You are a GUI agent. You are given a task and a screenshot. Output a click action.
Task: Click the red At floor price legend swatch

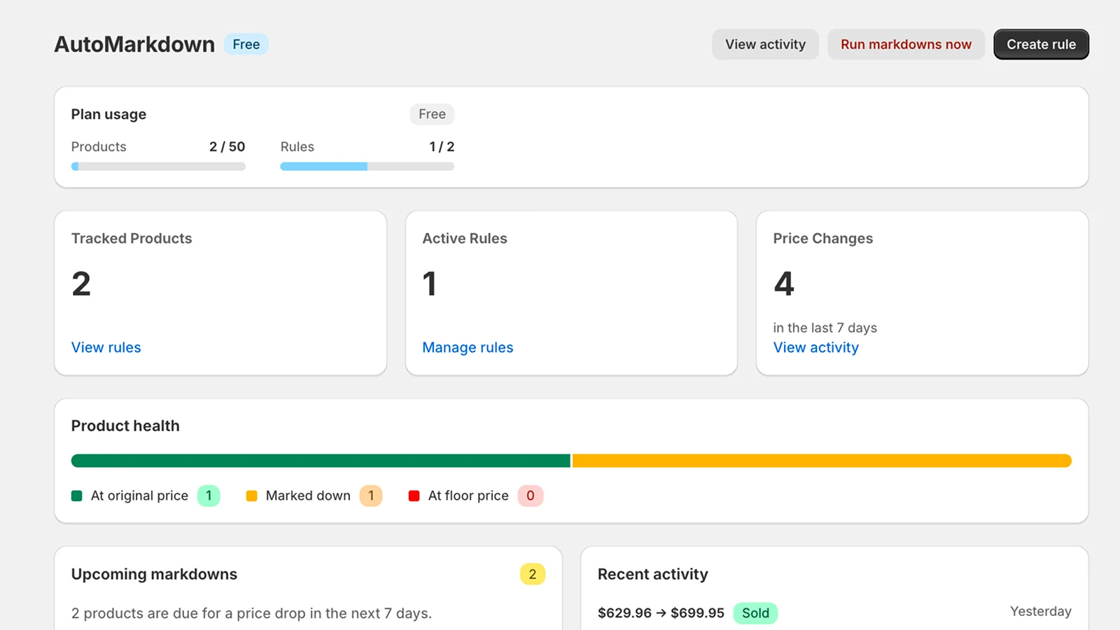(x=415, y=496)
